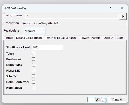
Task: Click the Cancel button
Action: pos(117,100)
